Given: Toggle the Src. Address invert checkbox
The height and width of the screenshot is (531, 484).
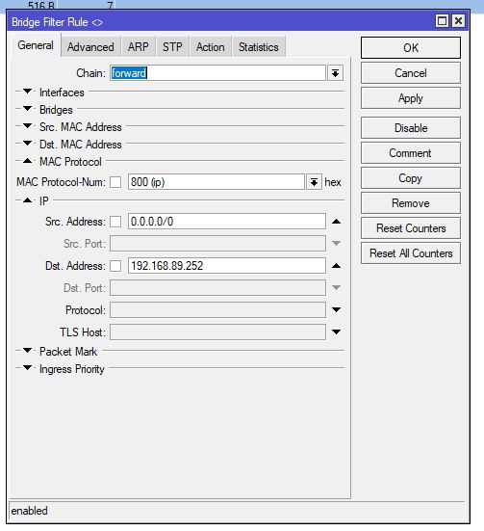Looking at the screenshot, I should click(115, 222).
